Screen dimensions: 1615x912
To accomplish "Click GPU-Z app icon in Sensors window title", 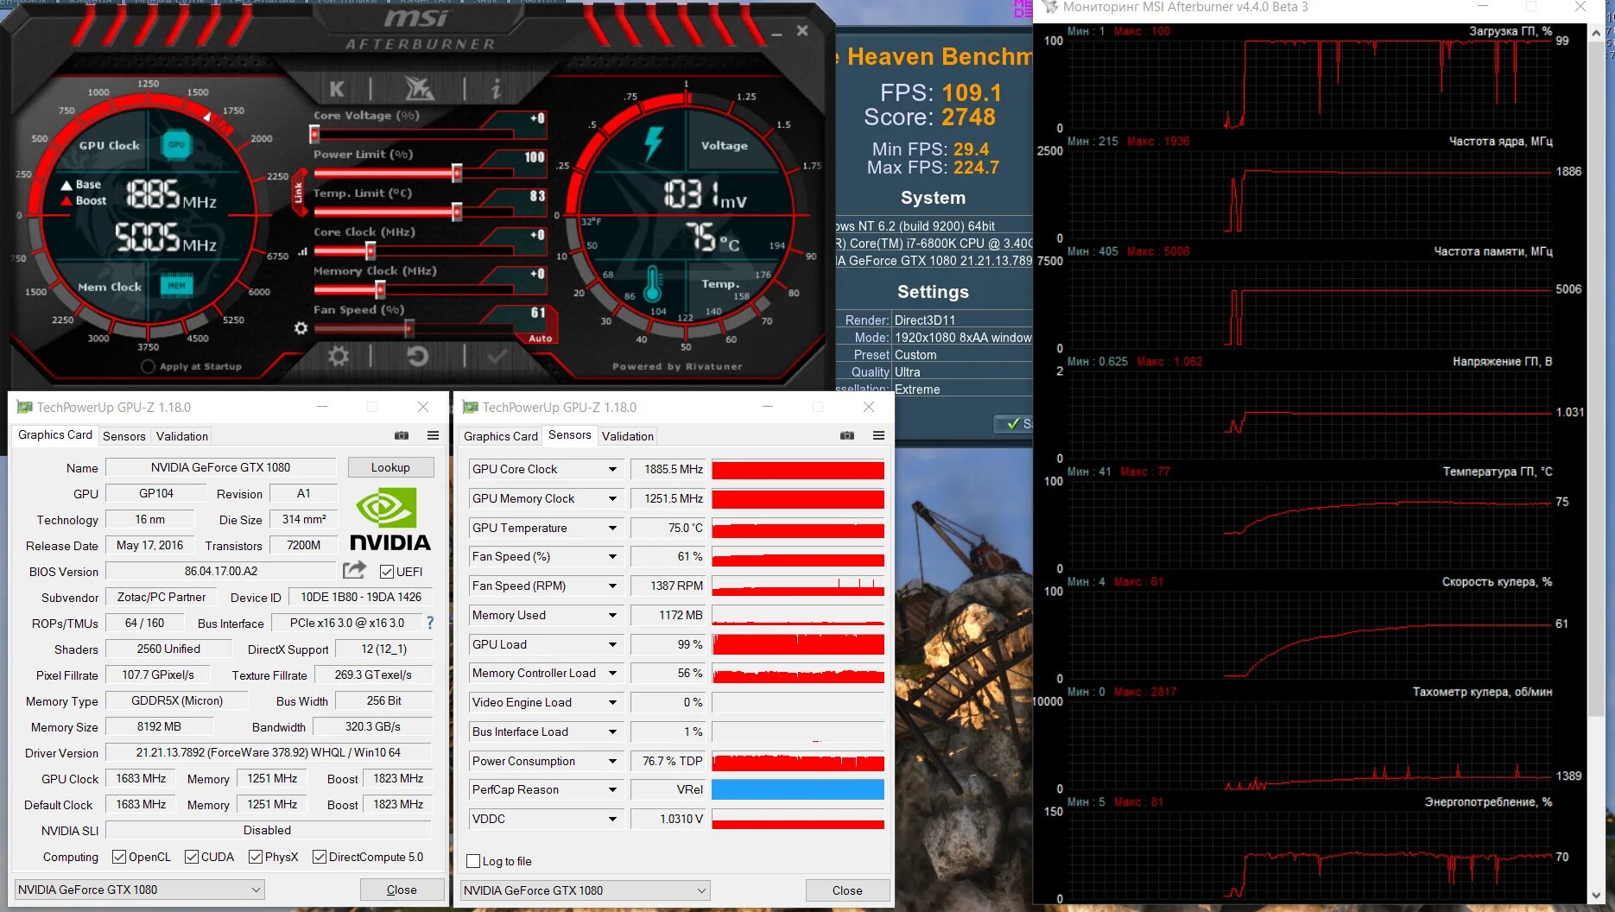I will point(470,407).
